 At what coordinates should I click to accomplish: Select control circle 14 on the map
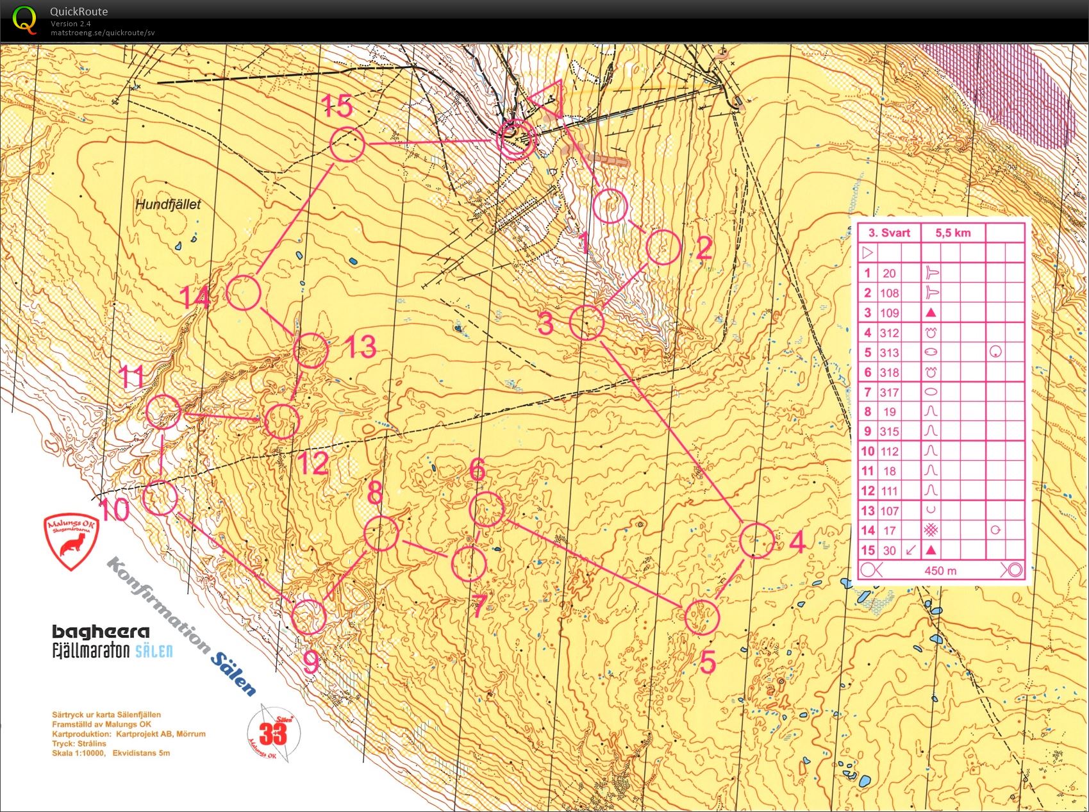click(x=244, y=293)
